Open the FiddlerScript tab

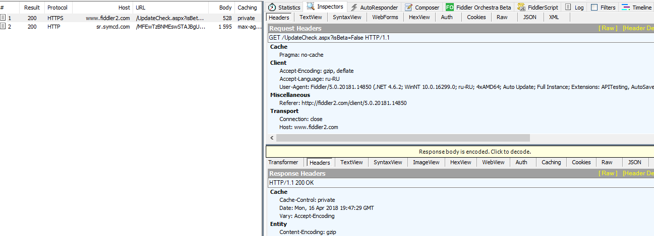(x=538, y=8)
